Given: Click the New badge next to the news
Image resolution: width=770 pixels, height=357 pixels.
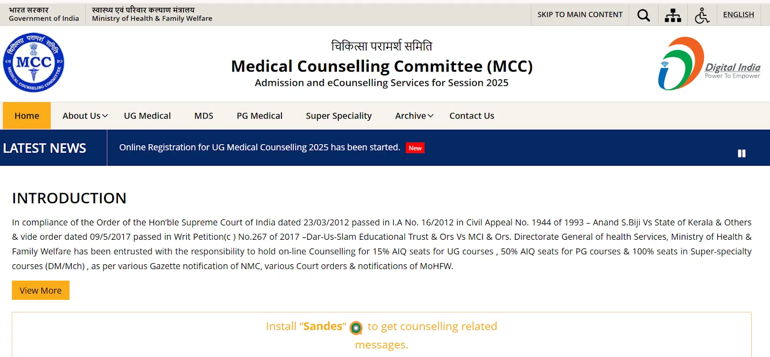Looking at the screenshot, I should point(414,148).
